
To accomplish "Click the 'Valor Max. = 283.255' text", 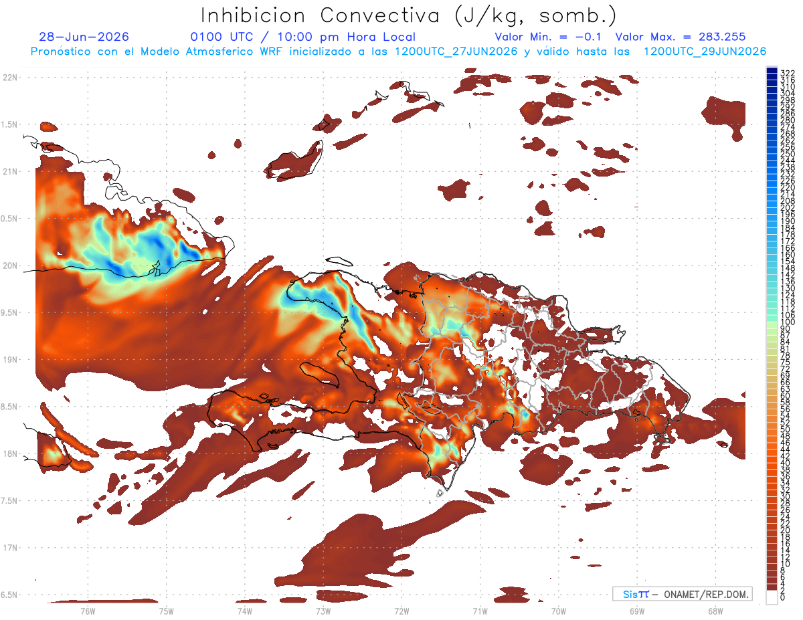I will tap(681, 37).
